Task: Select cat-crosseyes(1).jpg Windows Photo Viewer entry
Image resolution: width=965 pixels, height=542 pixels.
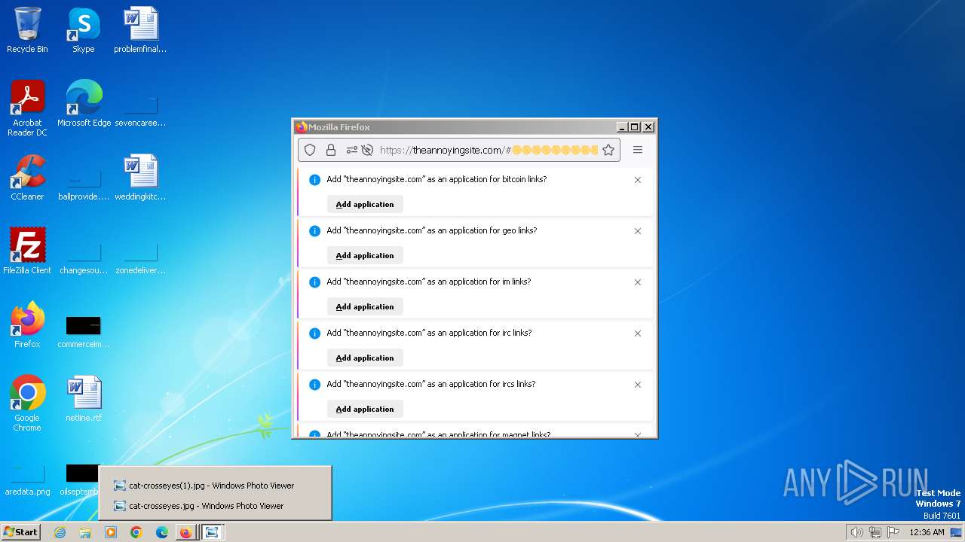Action: pos(215,486)
